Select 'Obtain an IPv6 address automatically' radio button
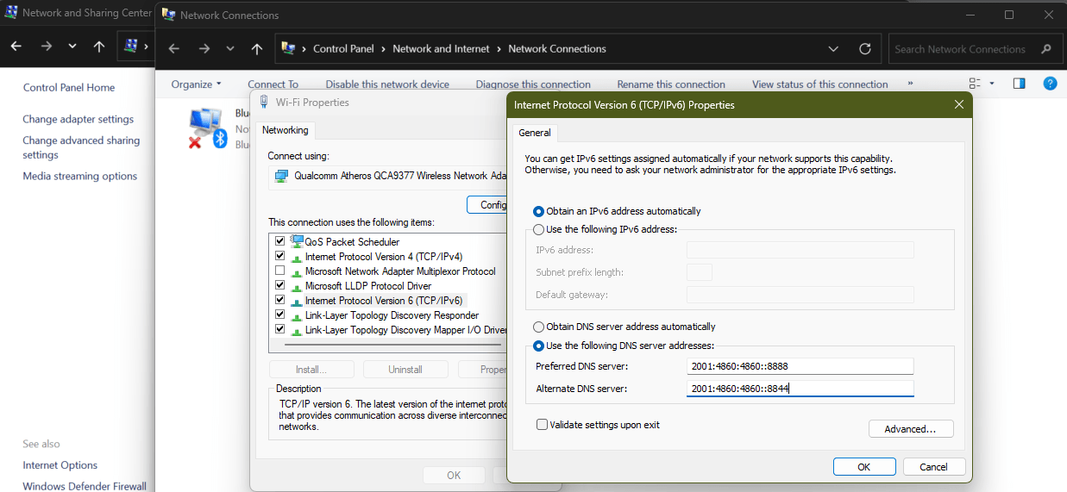The width and height of the screenshot is (1067, 492). tap(539, 211)
